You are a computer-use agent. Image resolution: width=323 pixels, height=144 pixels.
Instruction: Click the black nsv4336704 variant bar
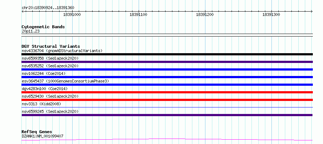coord(167,54)
